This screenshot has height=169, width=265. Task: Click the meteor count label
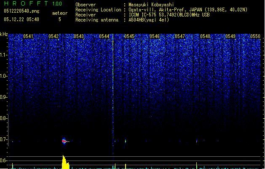pyautogui.click(x=60, y=13)
